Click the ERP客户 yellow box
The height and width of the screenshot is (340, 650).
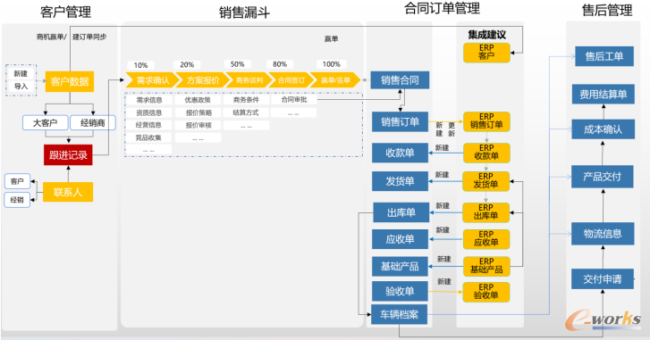(486, 52)
